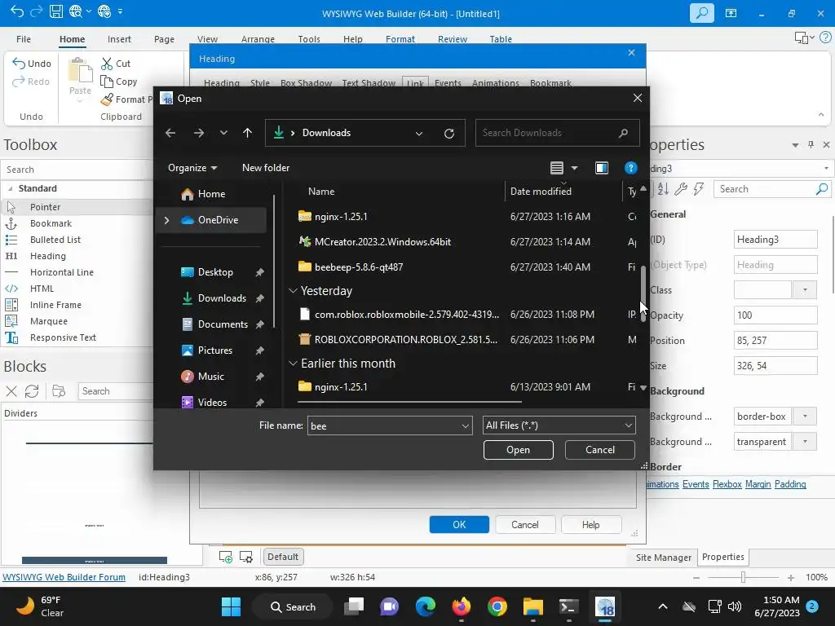This screenshot has width=835, height=626.
Task: Click the blue help icon in Open dialog
Action: [x=630, y=168]
